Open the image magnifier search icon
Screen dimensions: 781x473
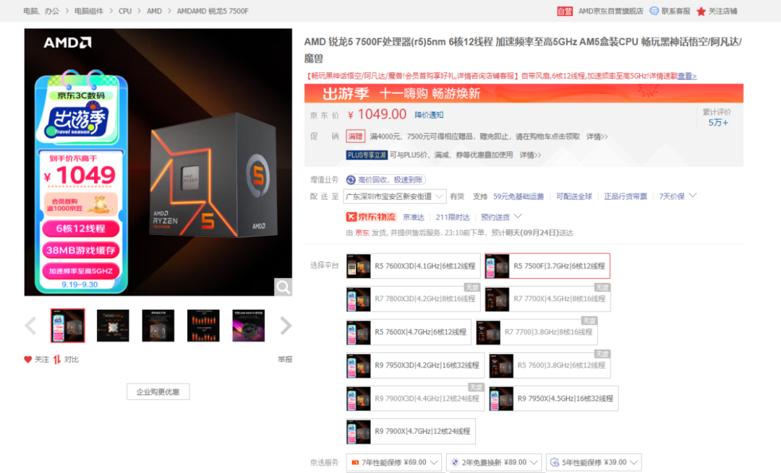point(283,287)
